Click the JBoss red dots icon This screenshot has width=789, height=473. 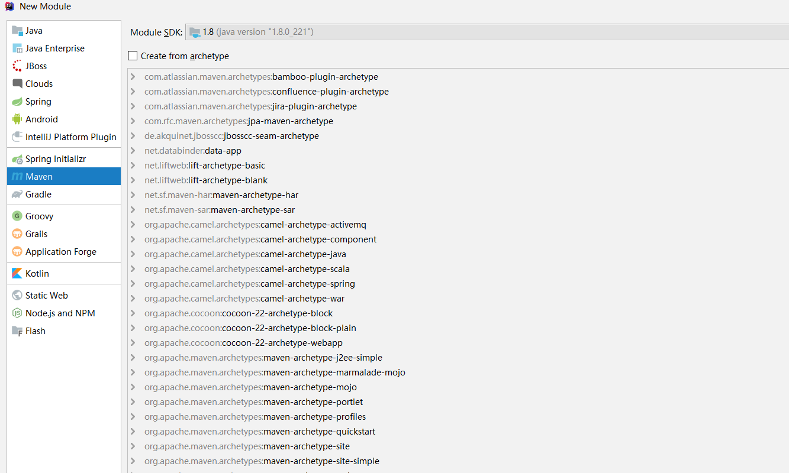17,66
